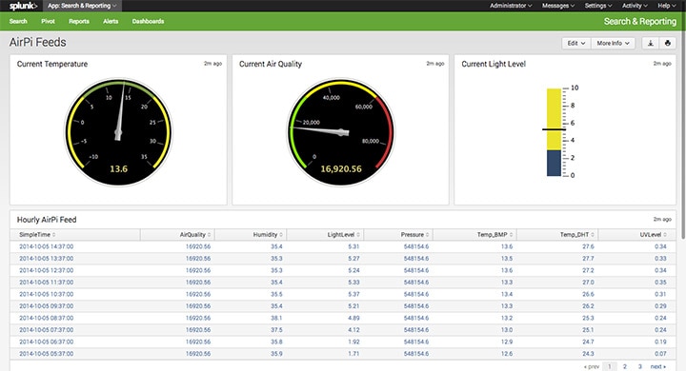Click Temp_BMP value 12.6
Screen dimensions: 686x371
[507, 354]
